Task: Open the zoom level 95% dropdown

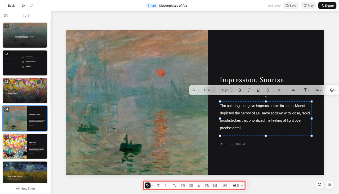Action: point(238,186)
